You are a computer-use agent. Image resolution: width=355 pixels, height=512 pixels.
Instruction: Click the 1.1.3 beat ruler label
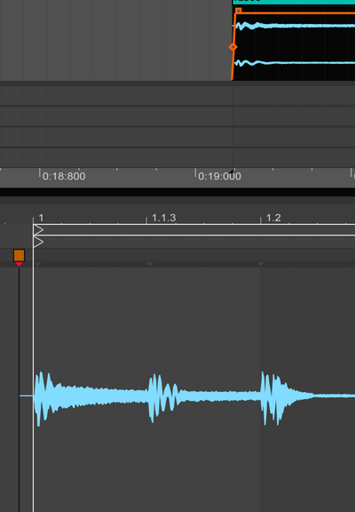164,218
